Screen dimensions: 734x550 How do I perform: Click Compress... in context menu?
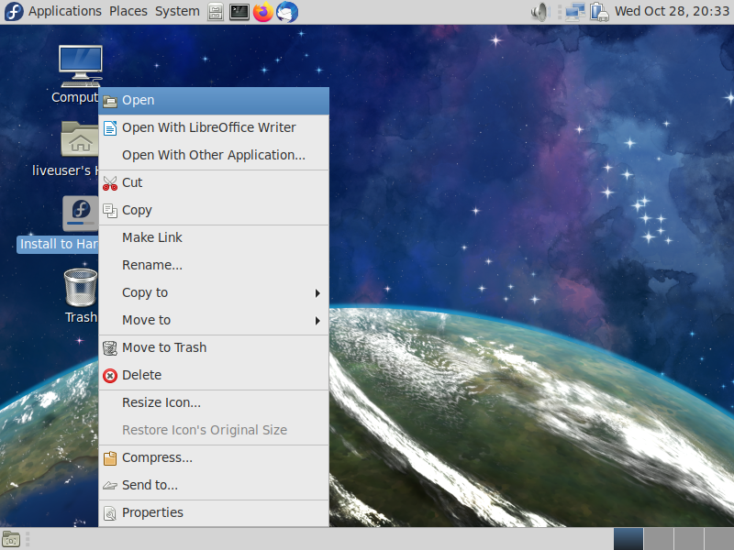pyautogui.click(x=214, y=457)
